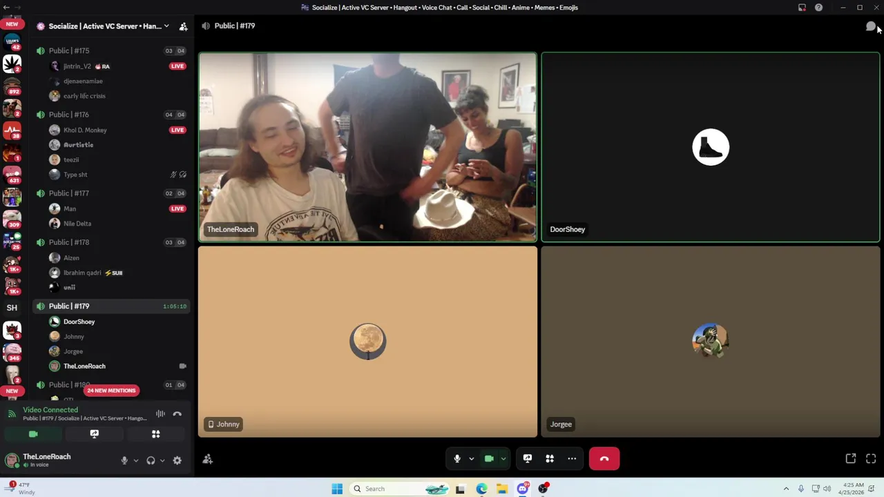Screen dimensions: 884x497
Task: Show hidden system tray icons
Action: click(x=786, y=489)
